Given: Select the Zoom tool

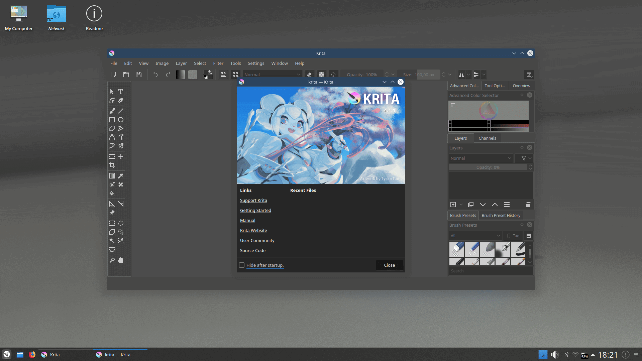Looking at the screenshot, I should click(x=112, y=260).
